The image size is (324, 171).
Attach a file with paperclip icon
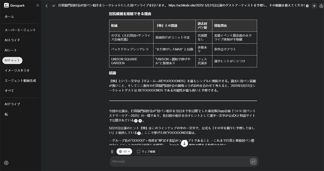click(x=112, y=152)
